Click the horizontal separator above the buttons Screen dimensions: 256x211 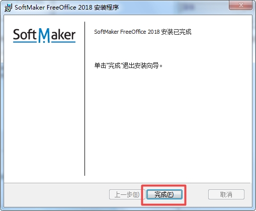[127, 183]
